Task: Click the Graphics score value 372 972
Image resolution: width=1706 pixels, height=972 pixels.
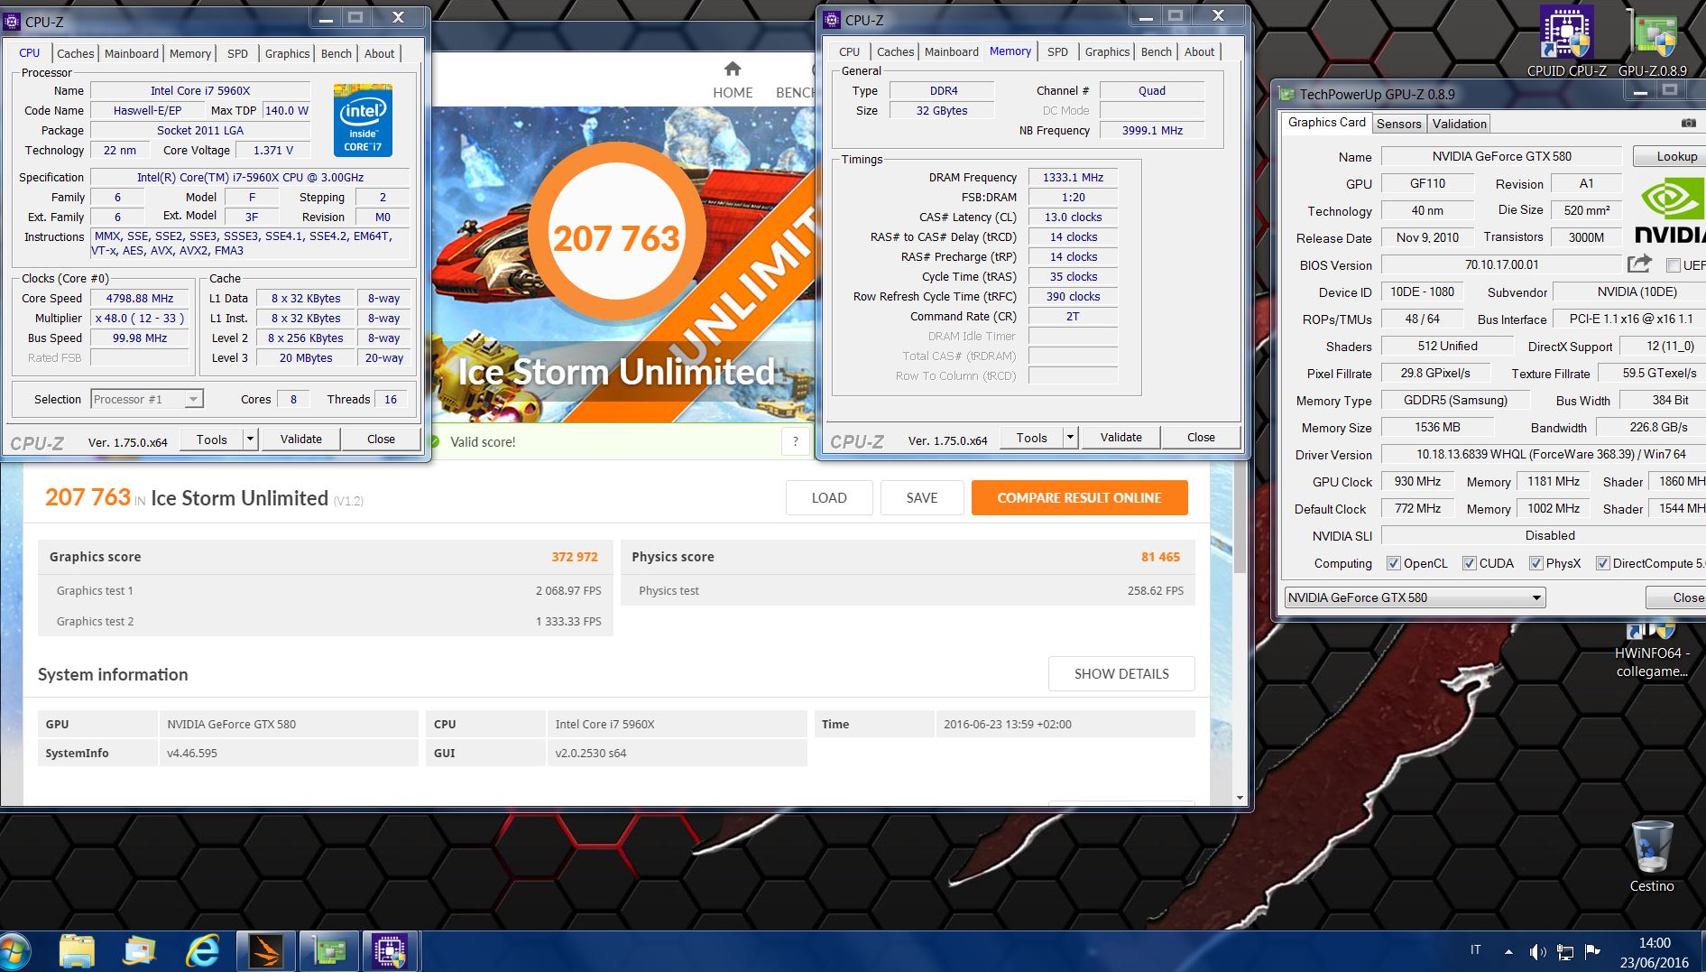Action: coord(575,557)
